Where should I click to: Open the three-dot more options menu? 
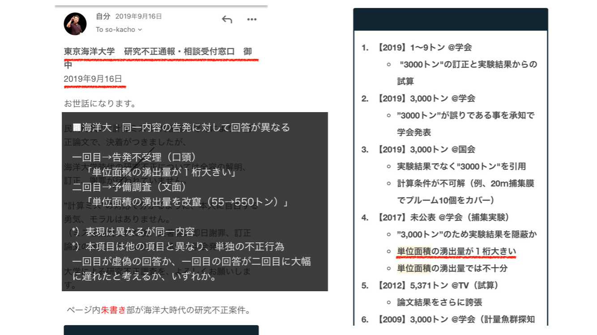point(252,19)
